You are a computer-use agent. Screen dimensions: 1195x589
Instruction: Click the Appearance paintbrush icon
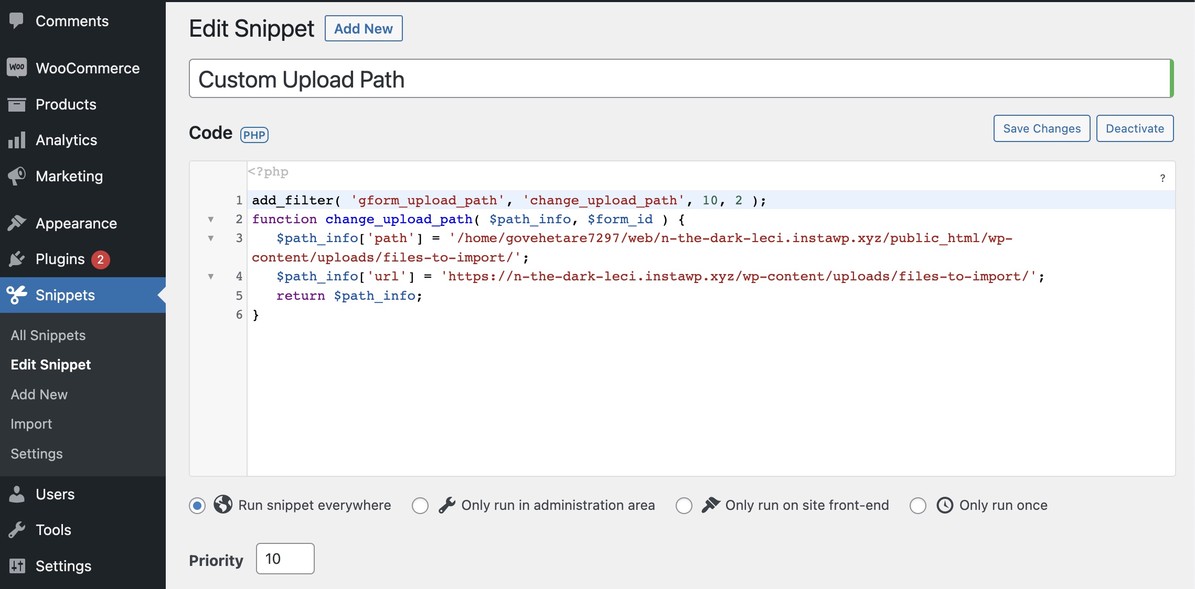[17, 223]
